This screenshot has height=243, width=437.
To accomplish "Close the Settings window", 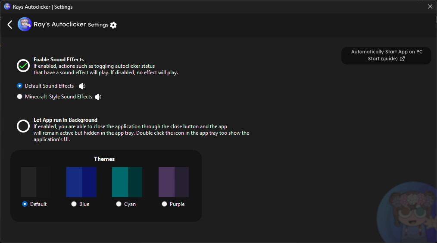I will click(430, 7).
